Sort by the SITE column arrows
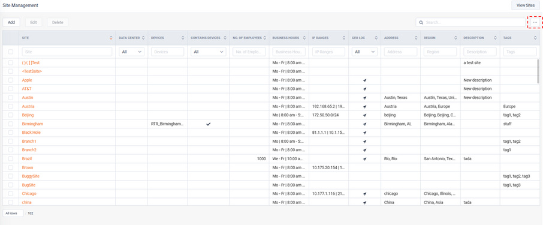 point(111,38)
